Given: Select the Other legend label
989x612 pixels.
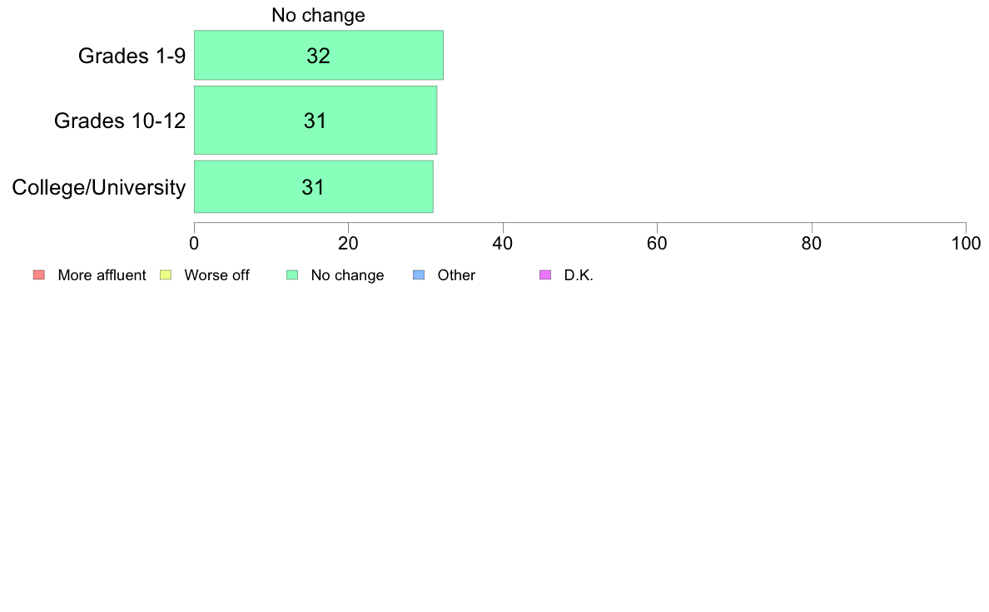Looking at the screenshot, I should point(456,275).
